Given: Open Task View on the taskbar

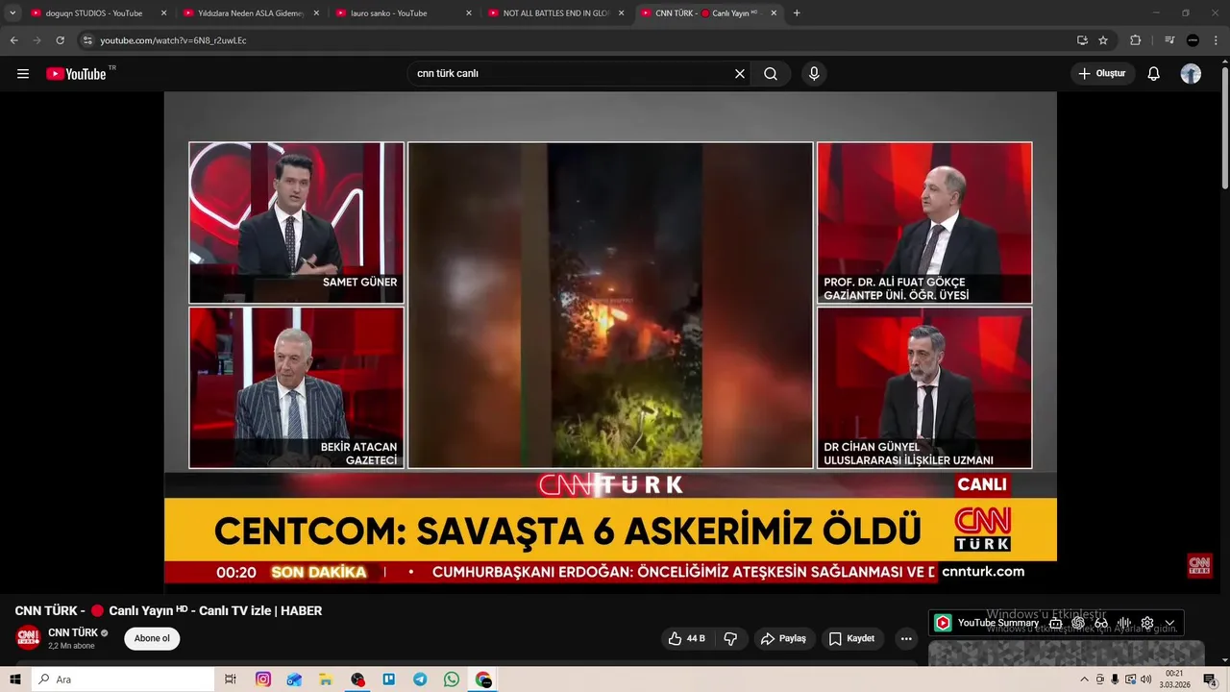Looking at the screenshot, I should pyautogui.click(x=231, y=680).
